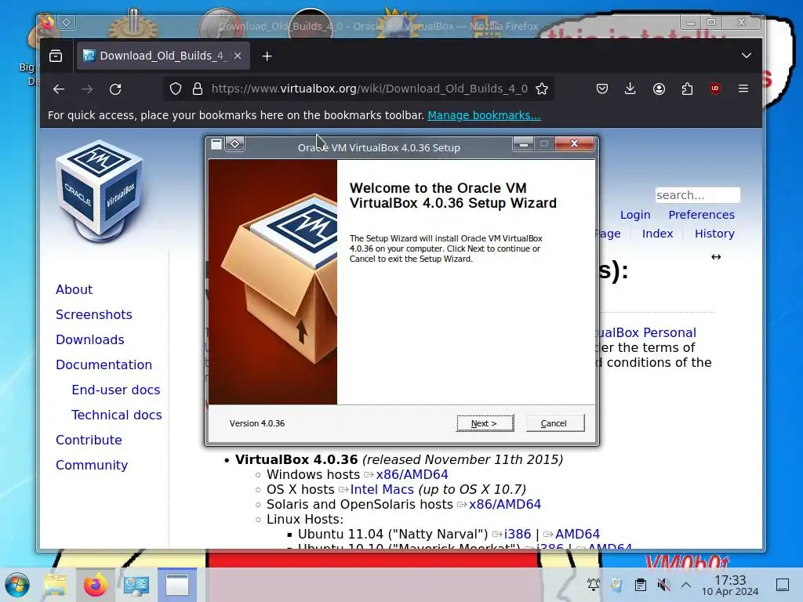This screenshot has width=803, height=602.
Task: Switch to Firefox taskbar icon
Action: click(x=96, y=585)
